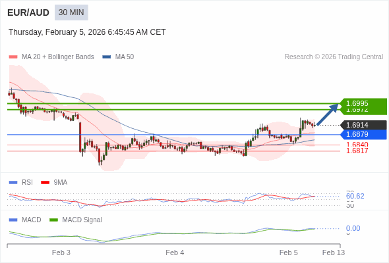Click the date 'Thursday, February 5, 2026 6:45:45 AM CET'
The image size is (389, 263).
(87, 32)
